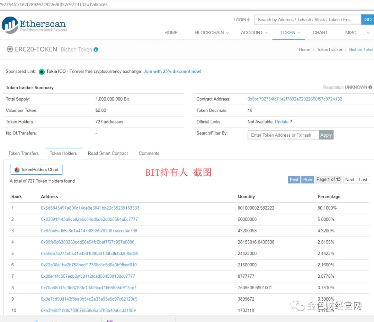
Task: Select the Comments tab
Action: point(149,153)
